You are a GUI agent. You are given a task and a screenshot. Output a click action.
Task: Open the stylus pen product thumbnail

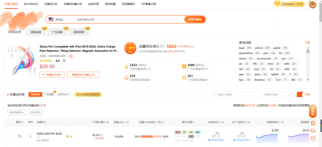[22, 61]
